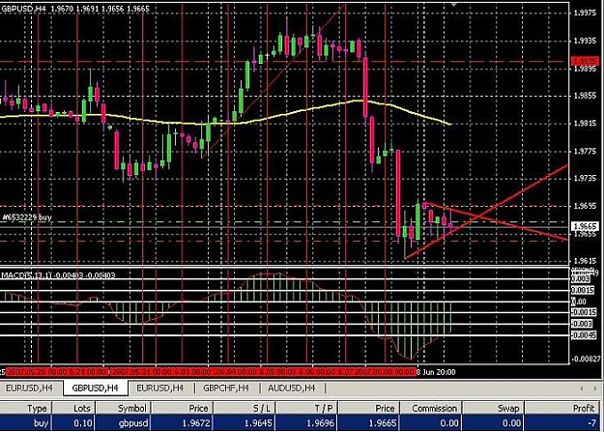Click the open price '1.9672' cell

183,423
